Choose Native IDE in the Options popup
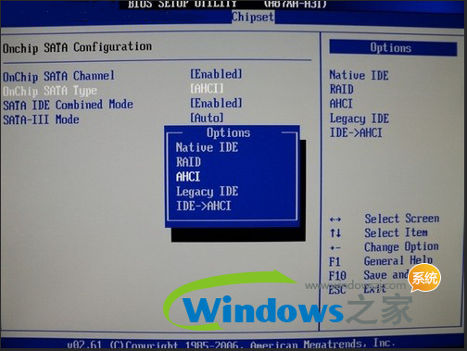 (207, 147)
